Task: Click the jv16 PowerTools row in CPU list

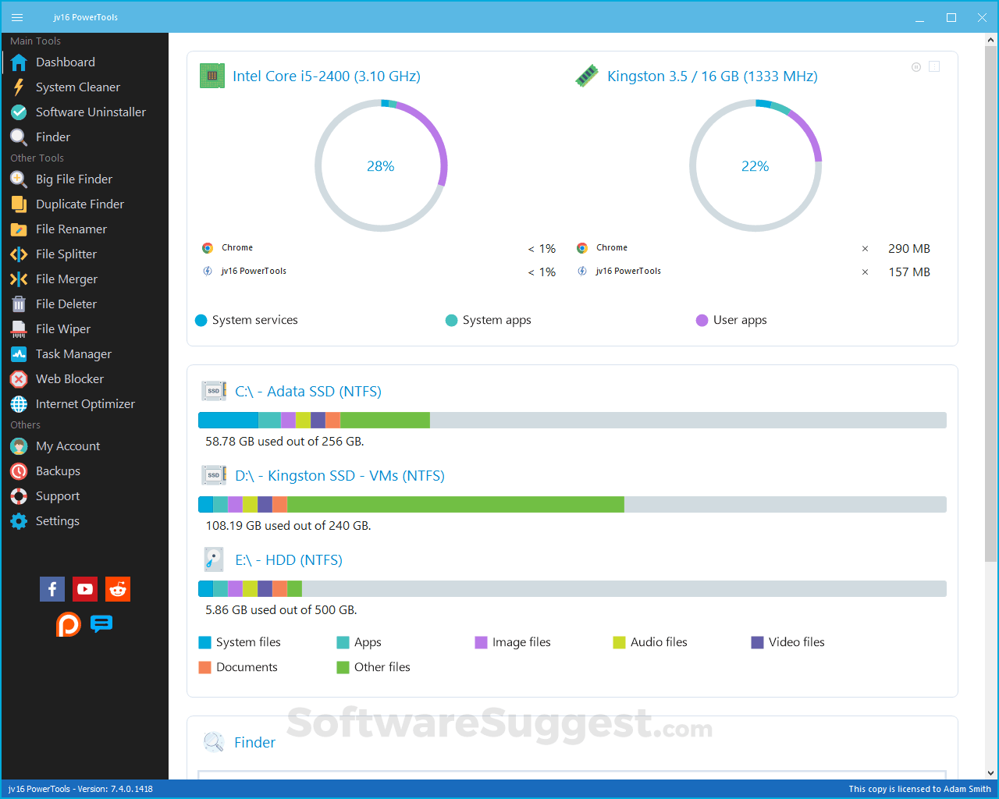Action: (x=379, y=272)
